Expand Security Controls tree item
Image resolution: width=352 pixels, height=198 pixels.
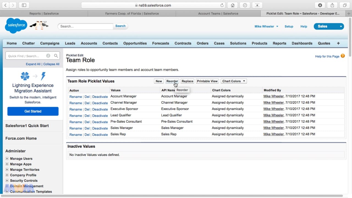7,180
